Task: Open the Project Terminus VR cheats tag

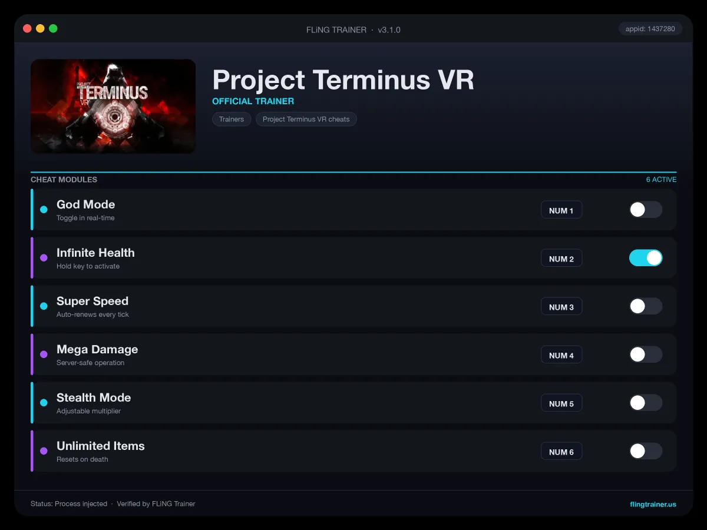Action: pos(306,119)
